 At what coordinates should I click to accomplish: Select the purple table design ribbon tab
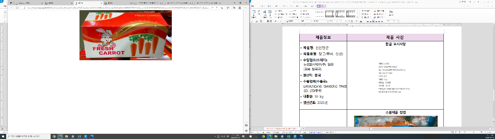tap(319, 6)
